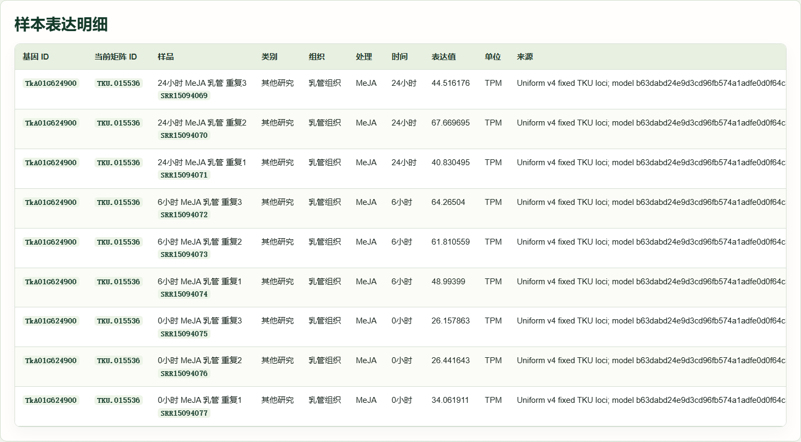This screenshot has height=442, width=801.
Task: Click expression value 61.810559
Action: [x=450, y=242]
